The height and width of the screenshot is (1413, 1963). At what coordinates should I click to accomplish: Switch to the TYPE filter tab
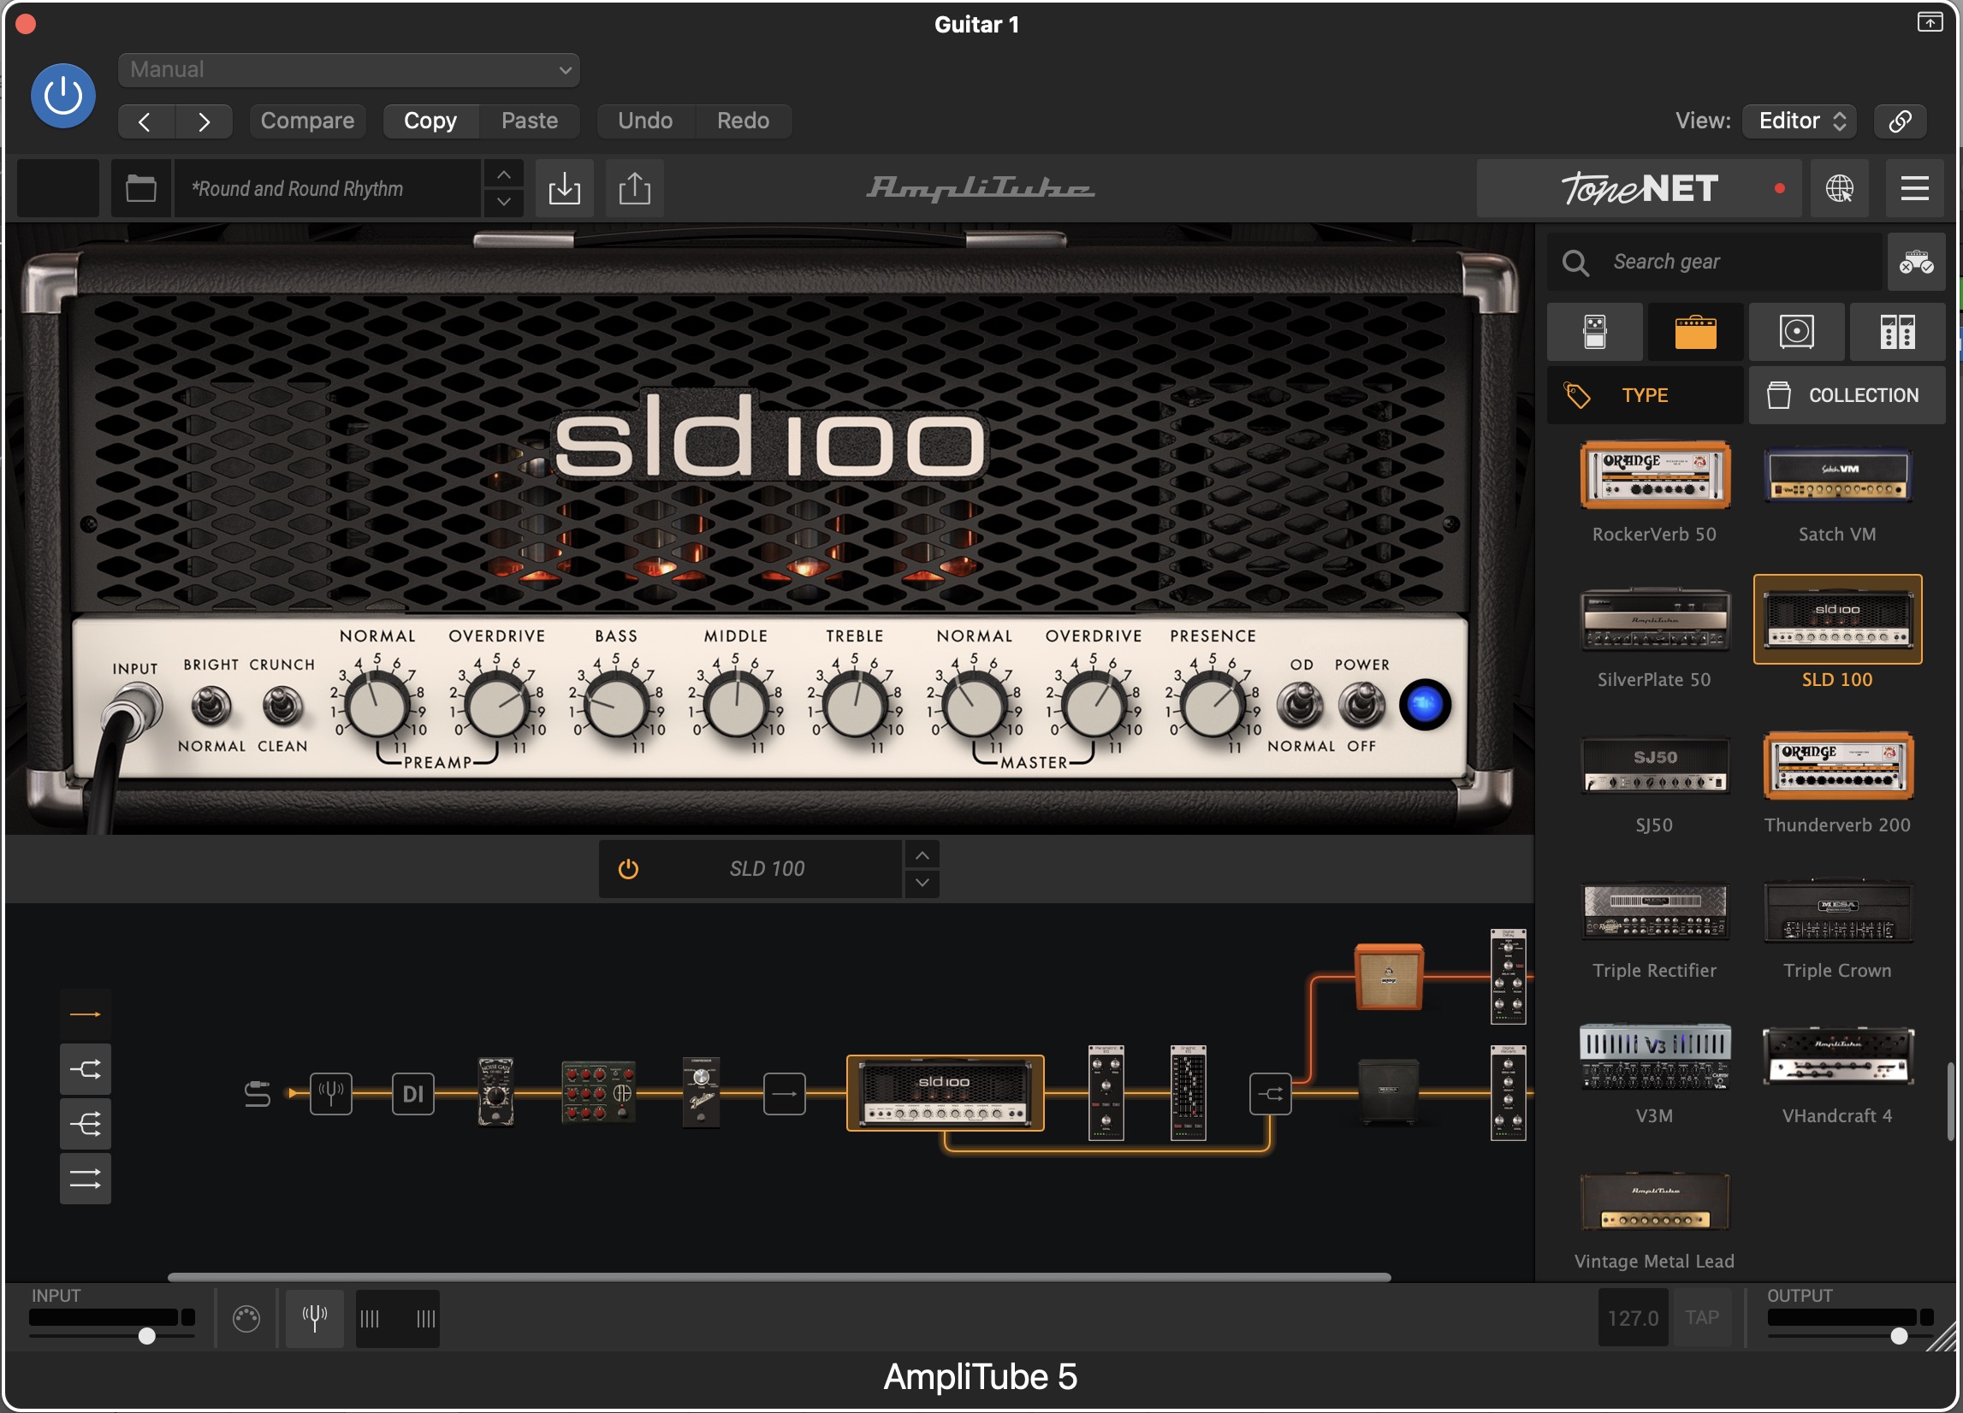(x=1646, y=395)
